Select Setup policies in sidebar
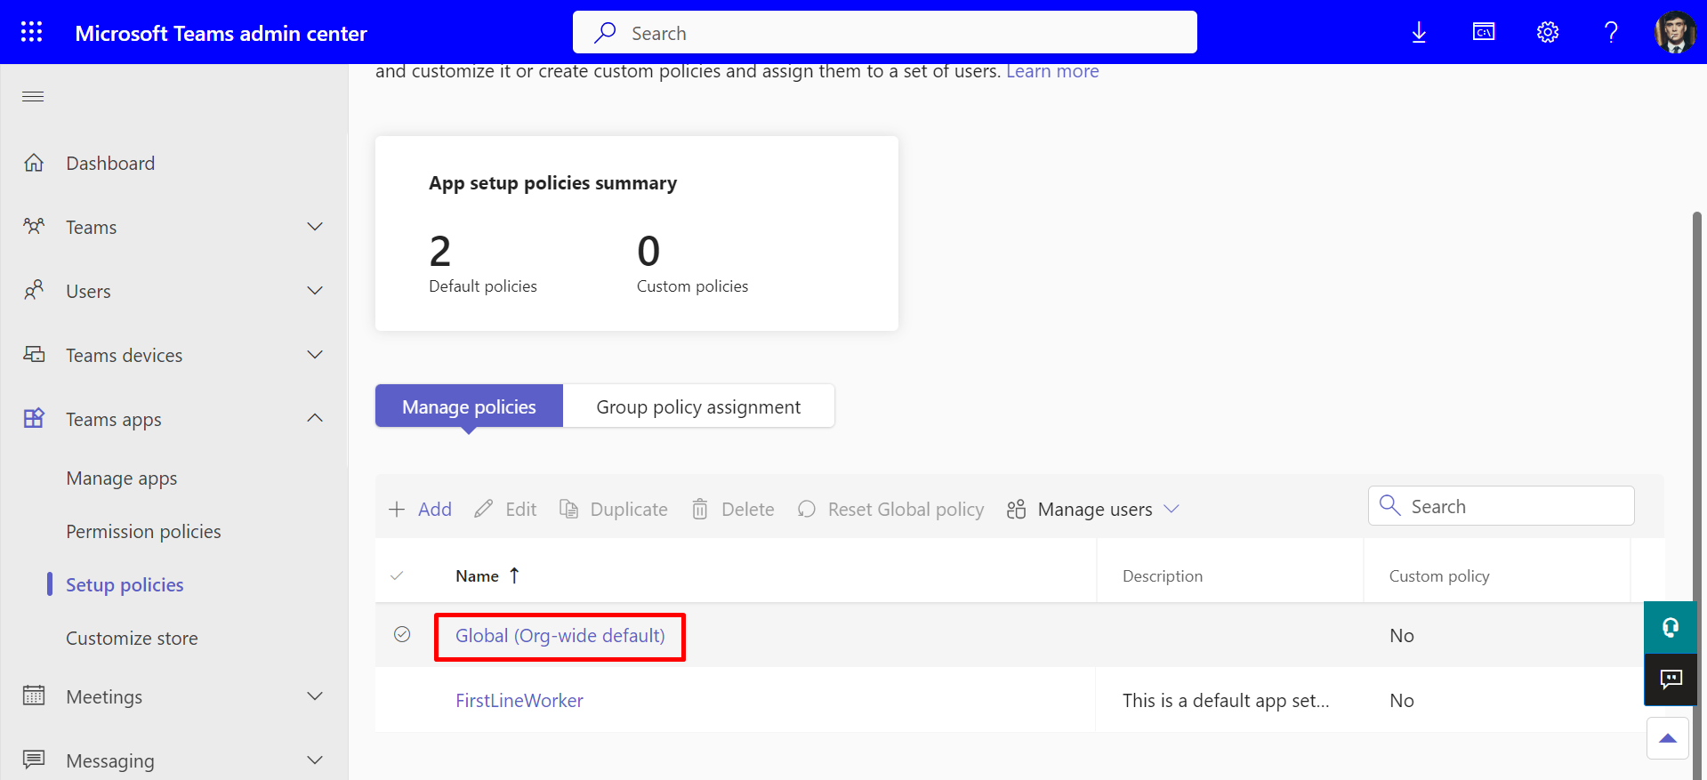1707x780 pixels. [125, 585]
